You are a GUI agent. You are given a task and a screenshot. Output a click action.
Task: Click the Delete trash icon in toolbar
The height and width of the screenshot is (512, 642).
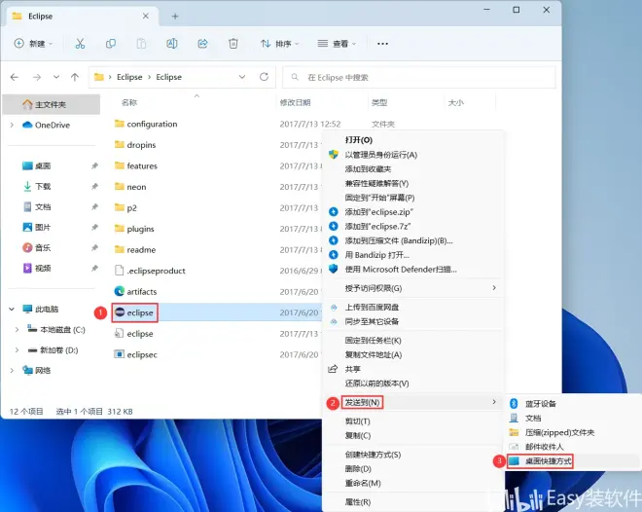pyautogui.click(x=233, y=44)
